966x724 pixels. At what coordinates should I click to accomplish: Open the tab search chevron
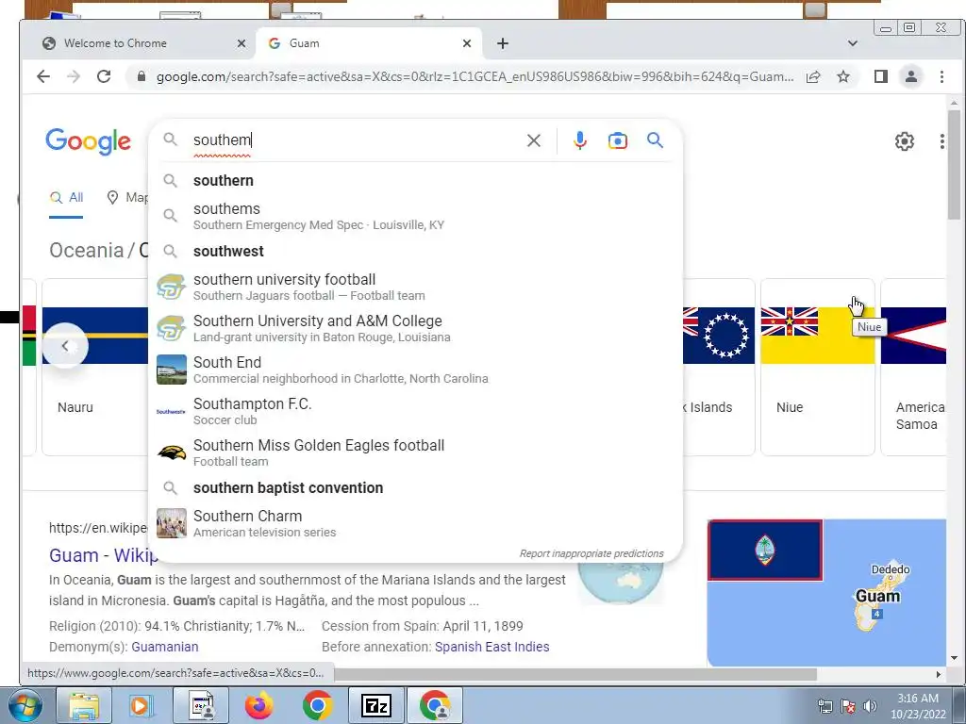point(853,43)
